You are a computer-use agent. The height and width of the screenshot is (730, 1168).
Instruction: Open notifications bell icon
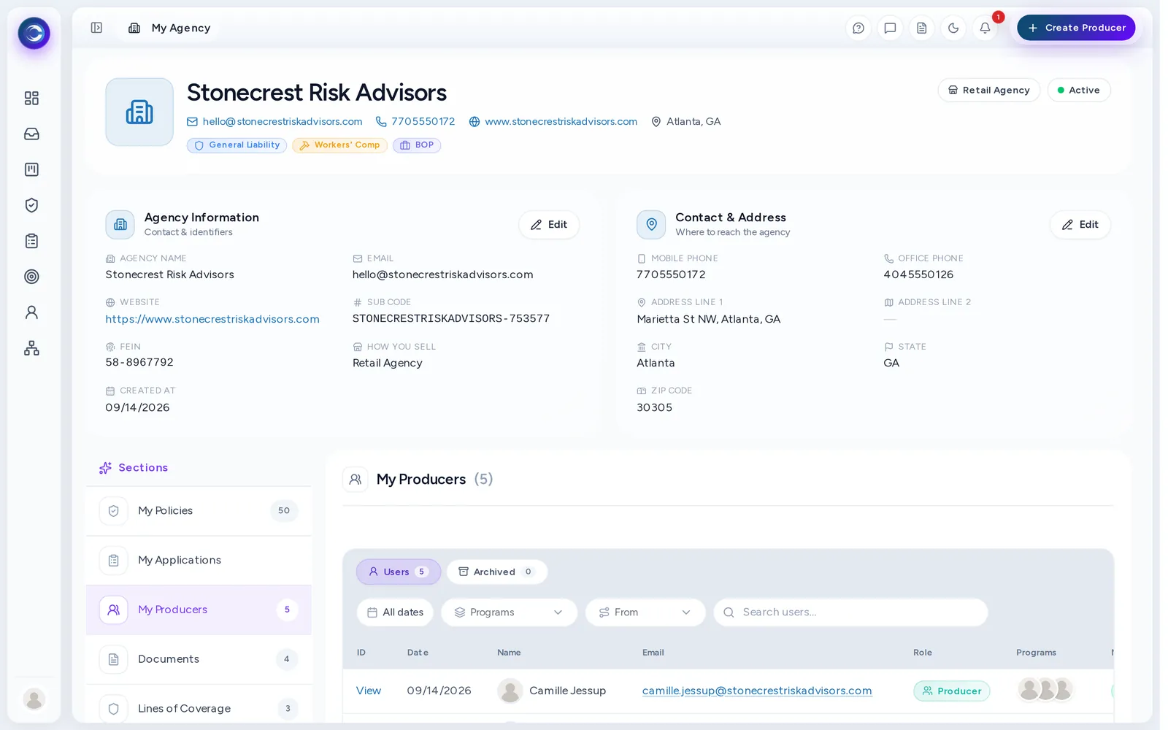tap(985, 28)
